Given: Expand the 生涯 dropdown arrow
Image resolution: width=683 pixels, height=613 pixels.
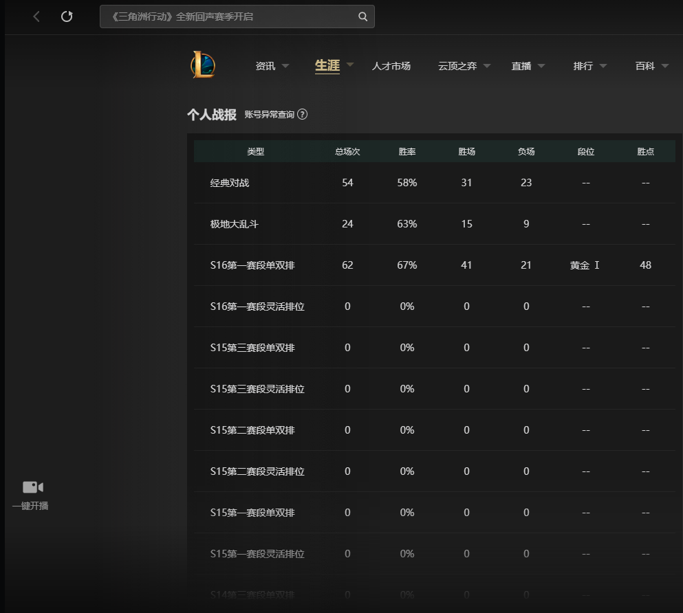Looking at the screenshot, I should 350,65.
